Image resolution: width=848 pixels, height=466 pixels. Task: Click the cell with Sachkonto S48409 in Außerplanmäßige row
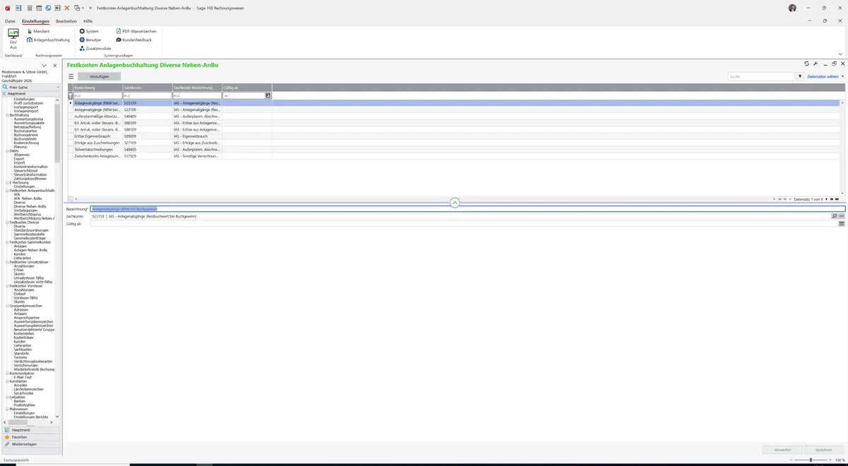click(147, 116)
